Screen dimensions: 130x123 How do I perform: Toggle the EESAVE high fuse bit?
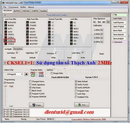(x=28, y=35)
